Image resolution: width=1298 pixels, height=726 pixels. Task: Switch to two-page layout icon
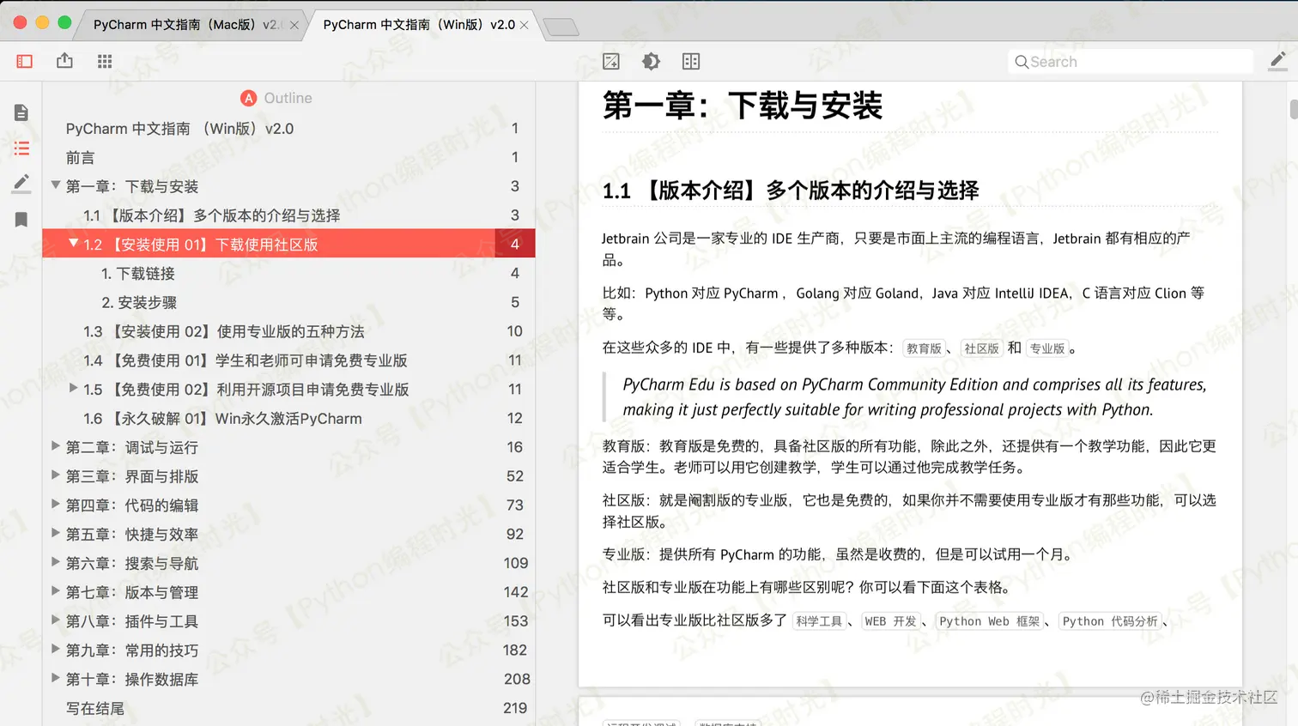pos(691,61)
